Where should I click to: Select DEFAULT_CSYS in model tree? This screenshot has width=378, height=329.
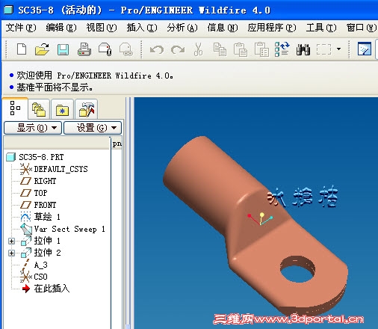click(54, 169)
